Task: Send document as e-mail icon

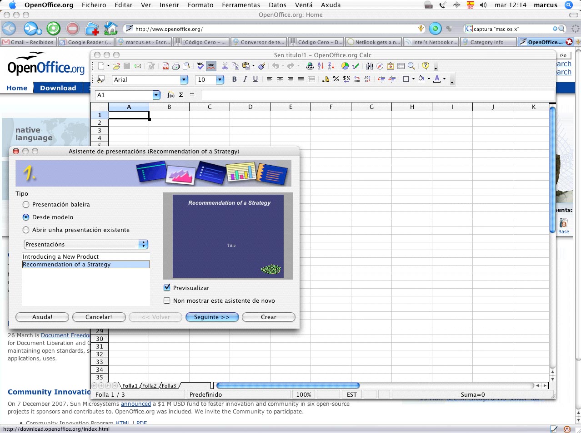Action: pyautogui.click(x=137, y=66)
